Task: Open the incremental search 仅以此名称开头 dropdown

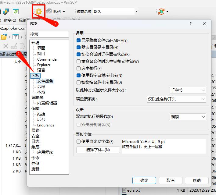Action: click(176, 99)
